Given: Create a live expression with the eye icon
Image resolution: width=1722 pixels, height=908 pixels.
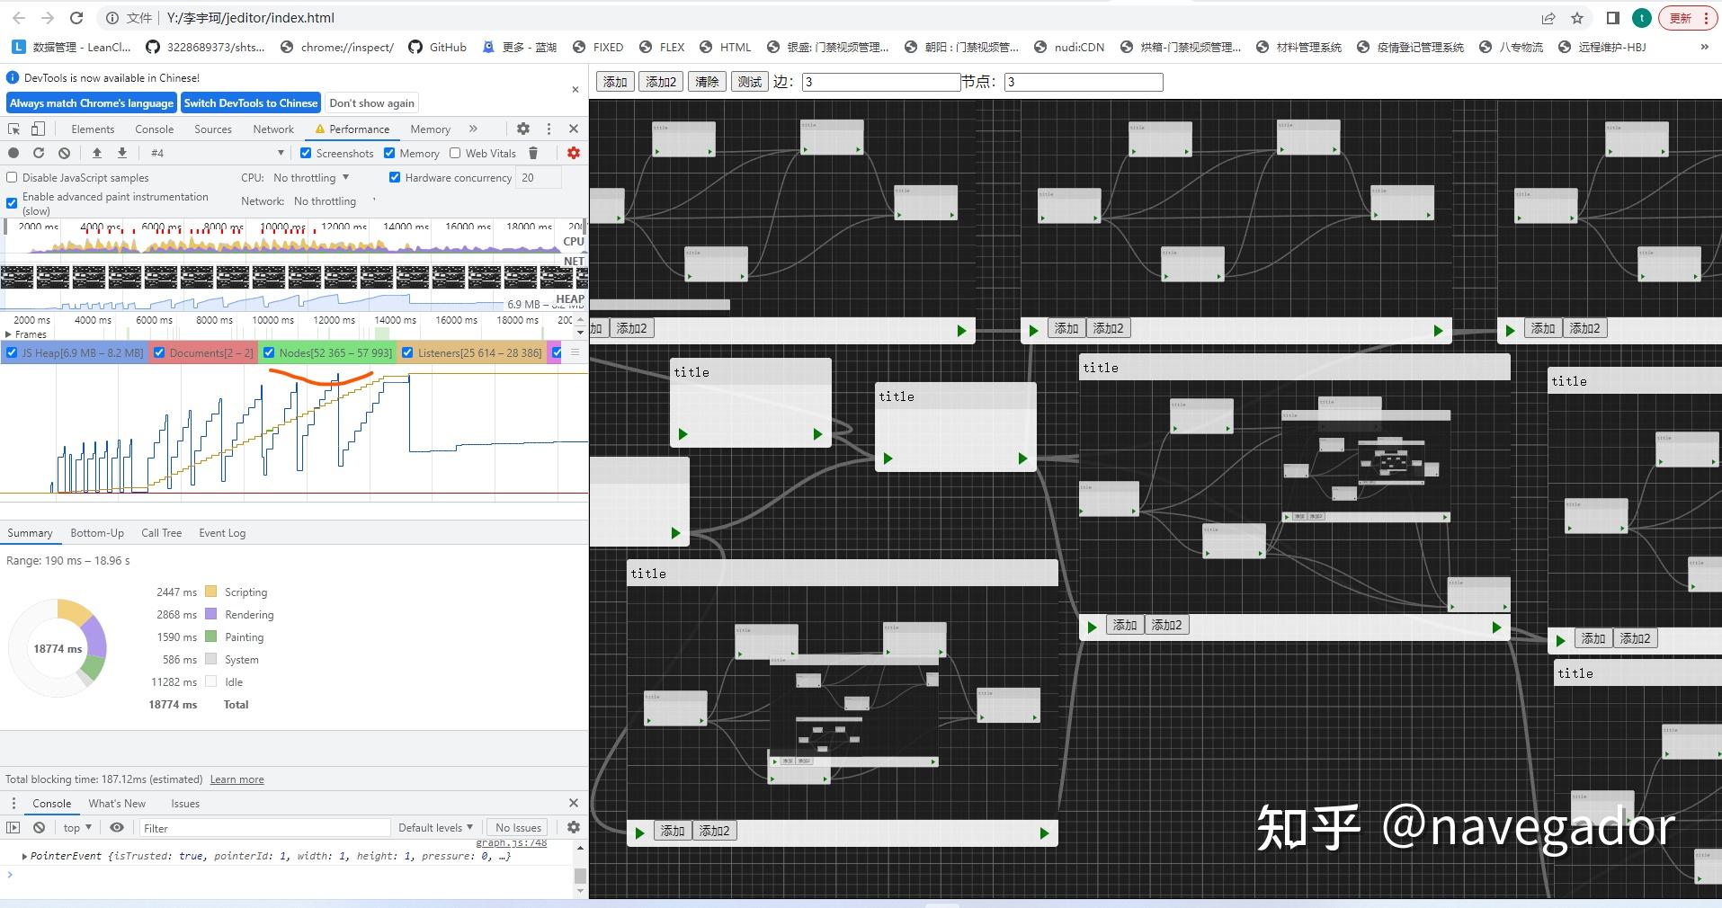Looking at the screenshot, I should (x=117, y=827).
